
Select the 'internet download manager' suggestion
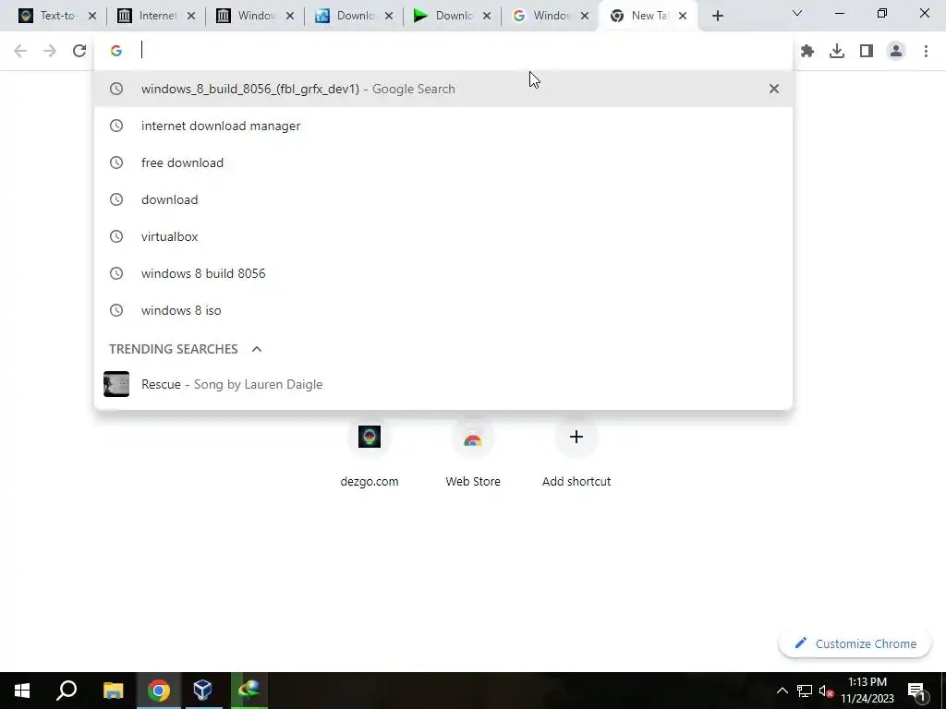tap(443, 126)
